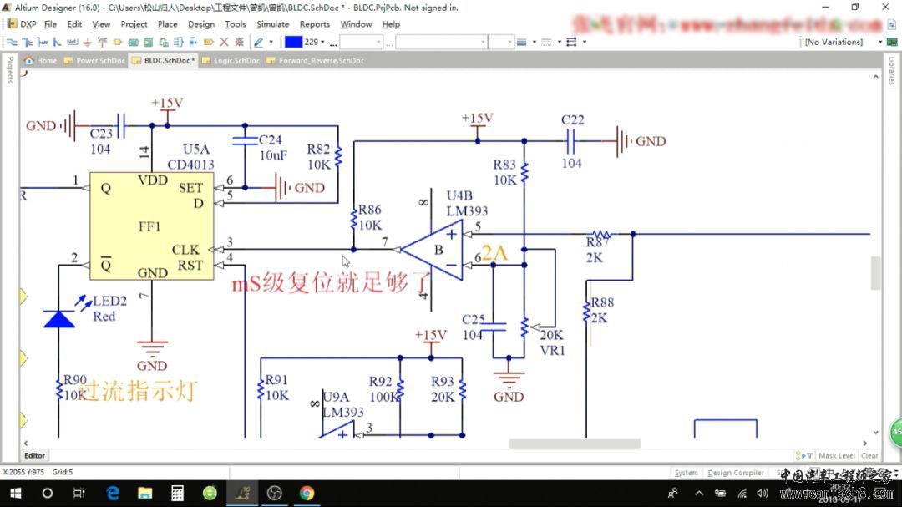Open the wide empty combo box
Viewport: 902px width, 507px height.
[x=441, y=42]
